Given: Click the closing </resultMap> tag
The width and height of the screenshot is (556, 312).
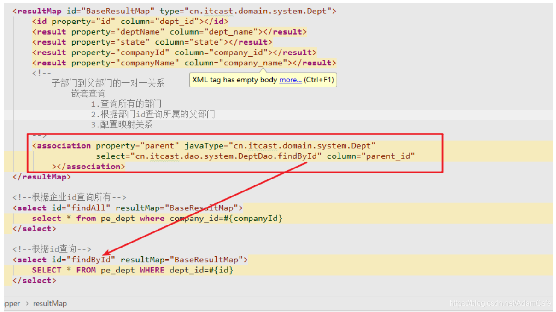Looking at the screenshot, I should pyautogui.click(x=42, y=177).
